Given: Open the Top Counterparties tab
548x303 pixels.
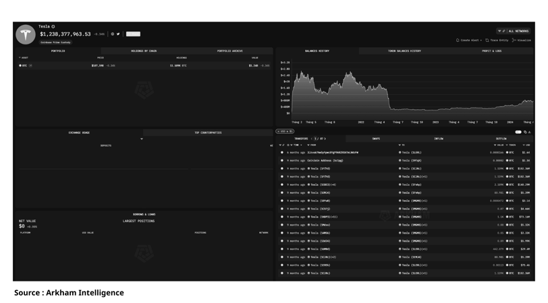Looking at the screenshot, I should pos(208,133).
